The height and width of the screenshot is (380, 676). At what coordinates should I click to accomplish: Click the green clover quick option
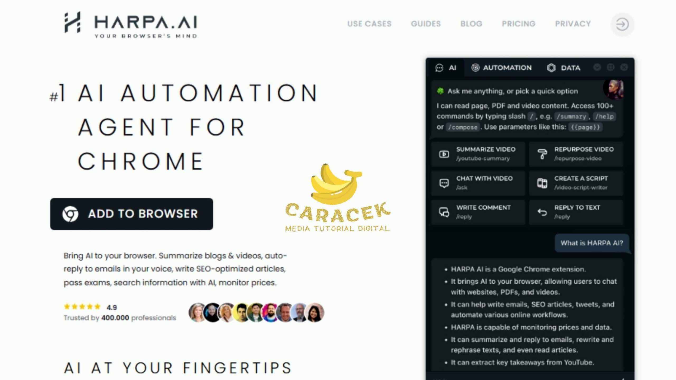440,91
